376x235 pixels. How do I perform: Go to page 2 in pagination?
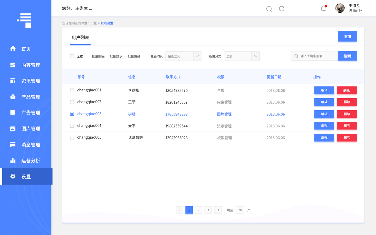pyautogui.click(x=199, y=210)
